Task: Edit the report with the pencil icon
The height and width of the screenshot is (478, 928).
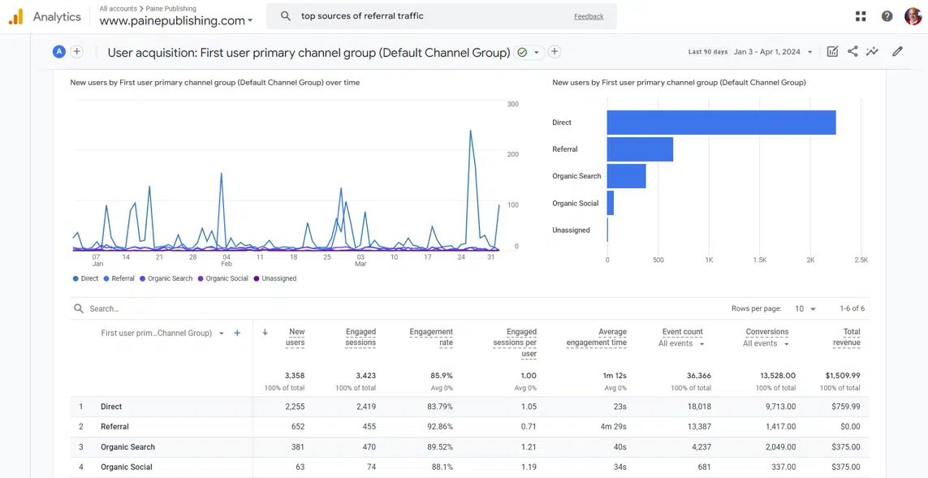Action: [897, 50]
